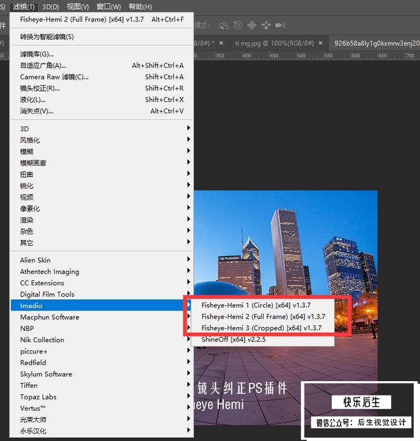The image size is (420, 441).
Task: Select the 3D pan camera icon
Action: [x=252, y=25]
